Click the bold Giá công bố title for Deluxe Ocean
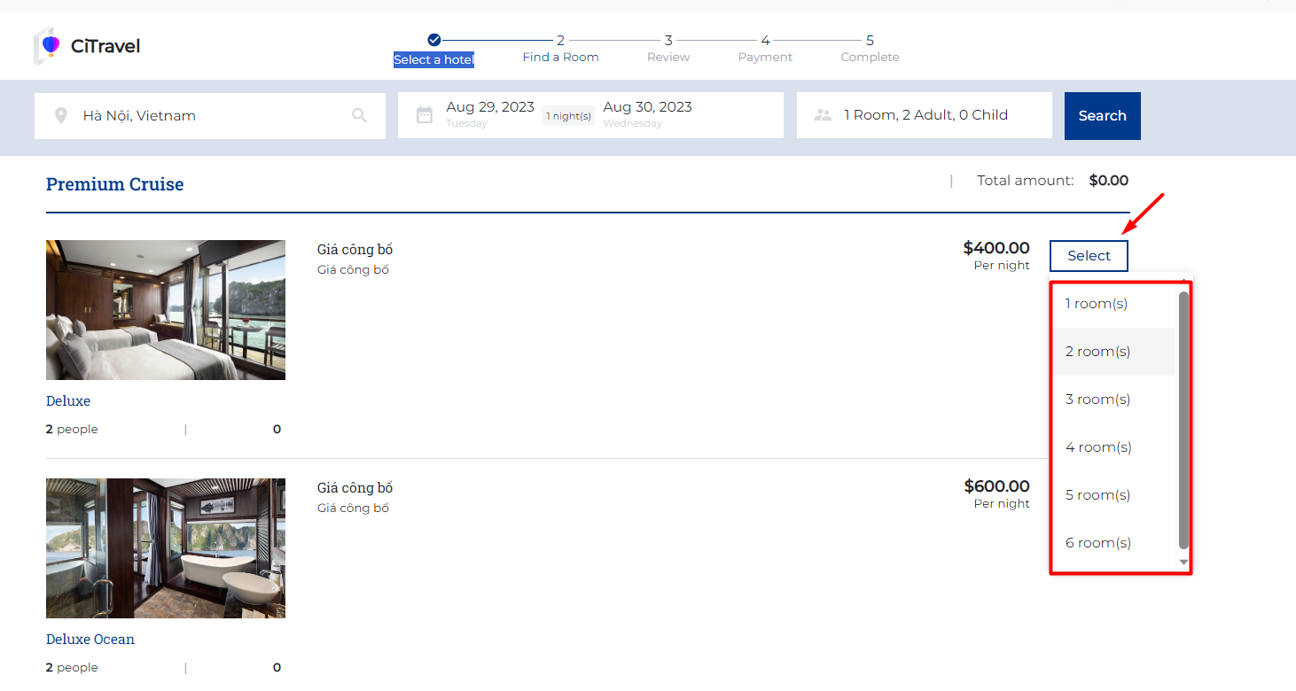The height and width of the screenshot is (691, 1296). point(355,488)
